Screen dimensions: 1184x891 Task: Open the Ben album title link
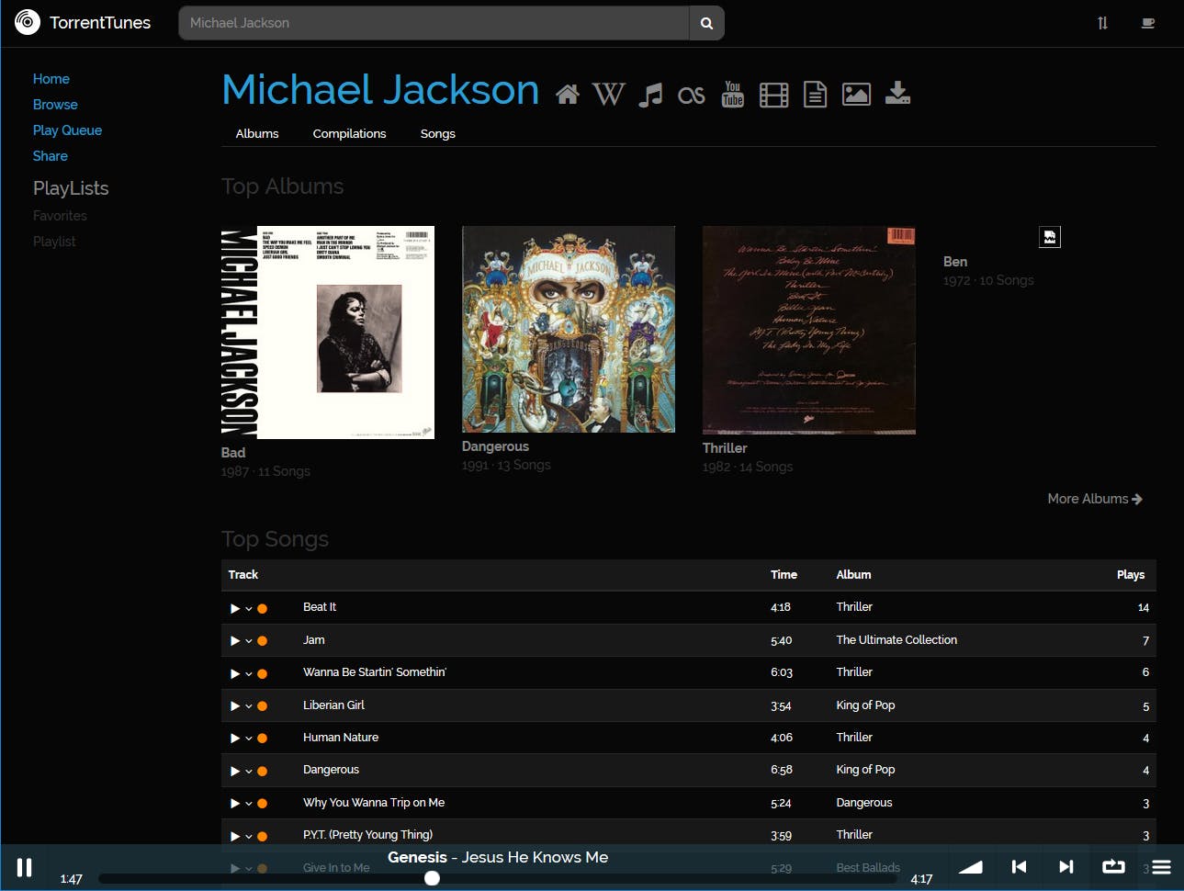click(955, 262)
